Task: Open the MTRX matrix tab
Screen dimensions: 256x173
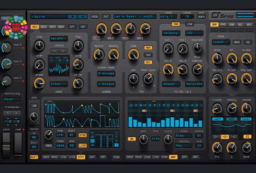Action: coord(116,157)
